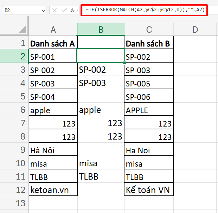Select cell B7 showing 123
This screenshot has height=213, width=218.
(101, 123)
